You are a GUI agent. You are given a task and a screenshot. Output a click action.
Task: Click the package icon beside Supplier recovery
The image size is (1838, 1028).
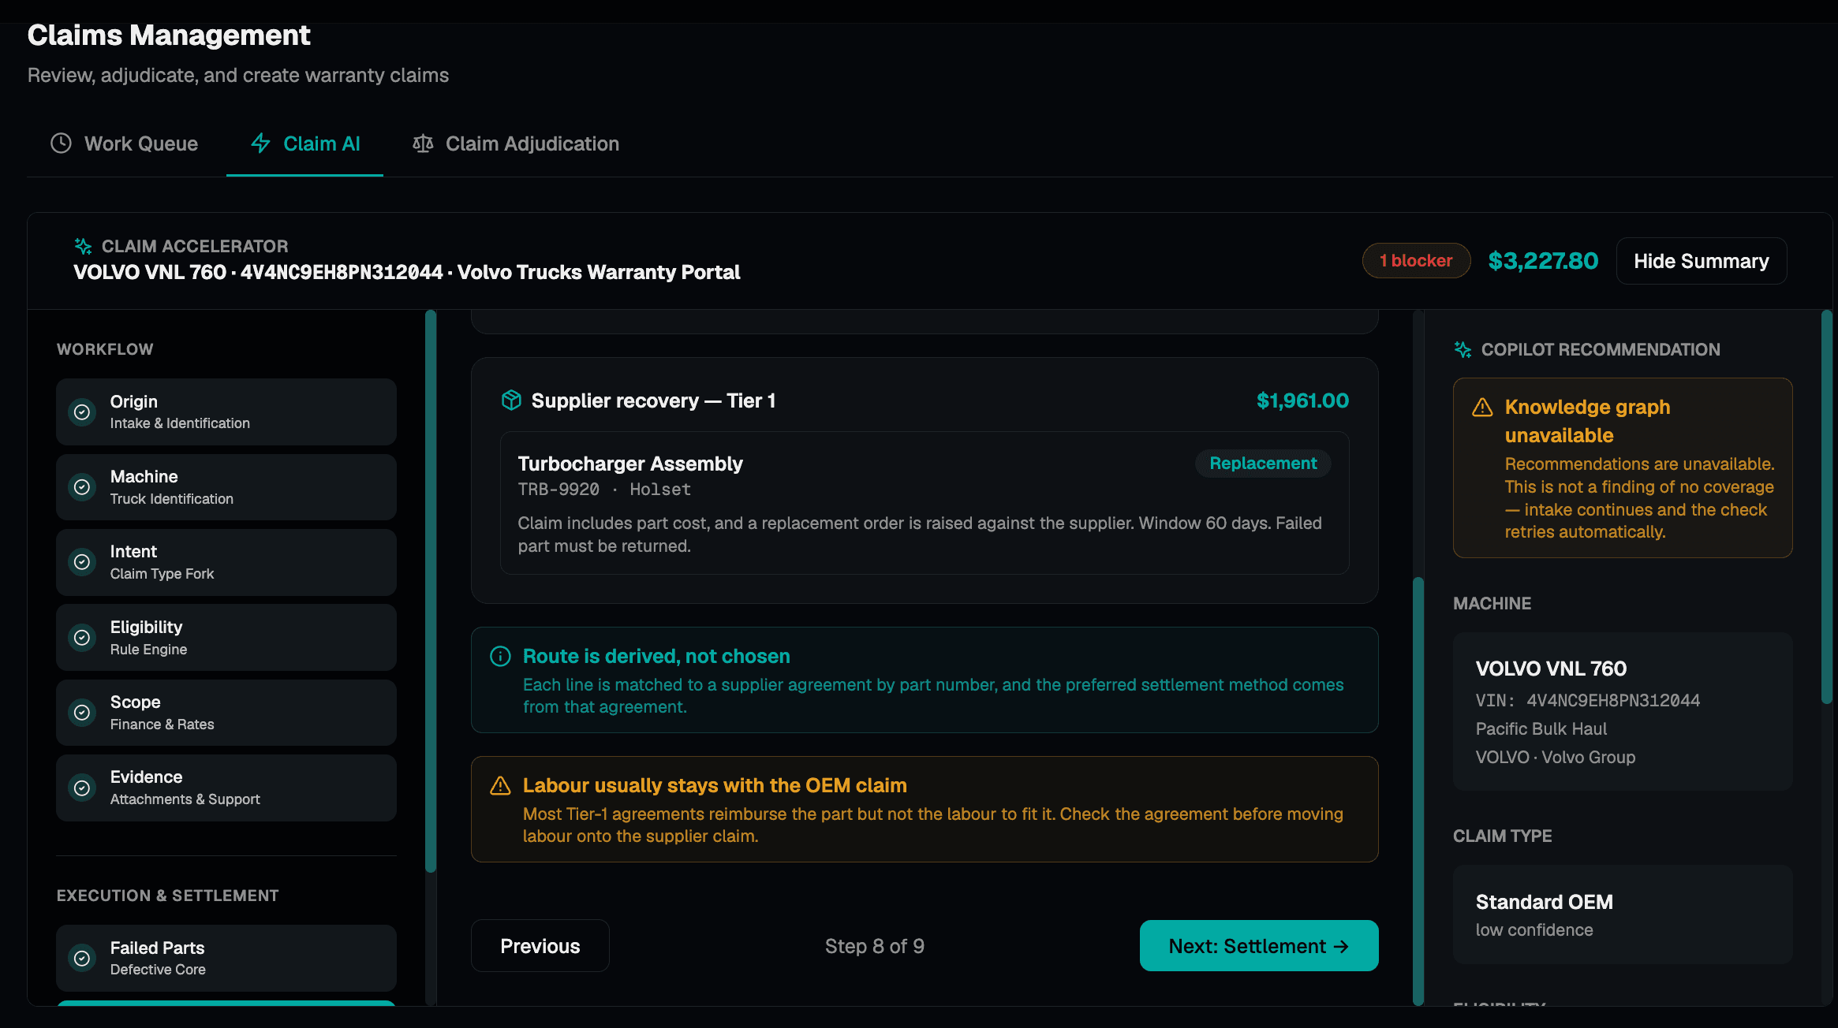click(511, 400)
